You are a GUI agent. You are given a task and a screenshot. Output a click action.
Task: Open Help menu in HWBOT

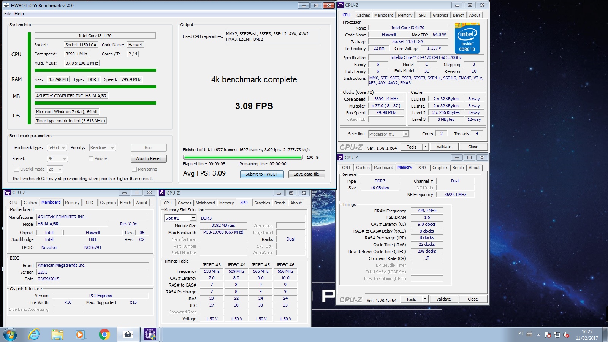tap(19, 14)
